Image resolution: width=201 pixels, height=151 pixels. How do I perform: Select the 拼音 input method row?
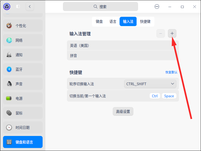point(123,55)
